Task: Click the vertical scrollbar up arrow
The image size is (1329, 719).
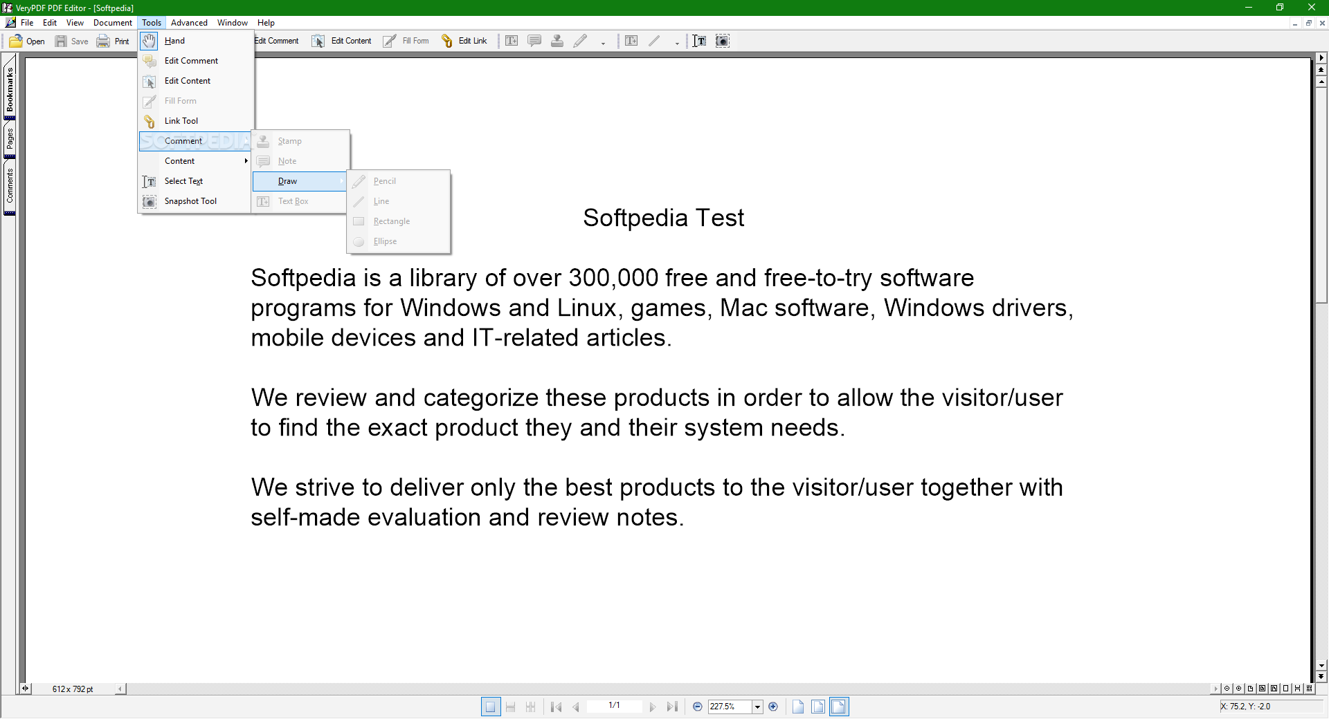Action: click(x=1321, y=82)
